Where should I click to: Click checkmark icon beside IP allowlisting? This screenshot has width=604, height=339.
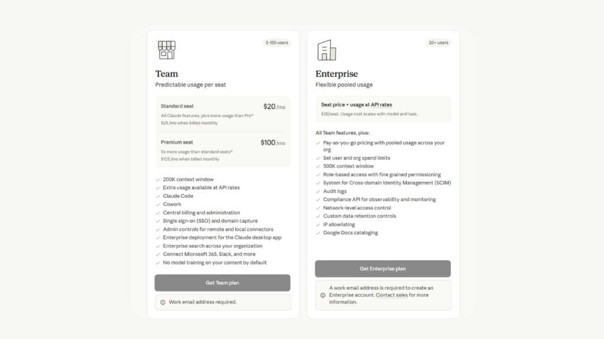pyautogui.click(x=318, y=224)
